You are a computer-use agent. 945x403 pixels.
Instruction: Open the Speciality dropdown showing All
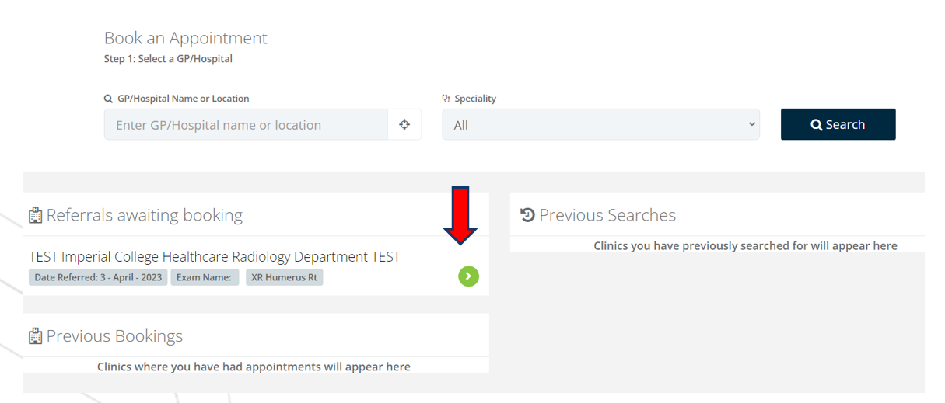(600, 124)
